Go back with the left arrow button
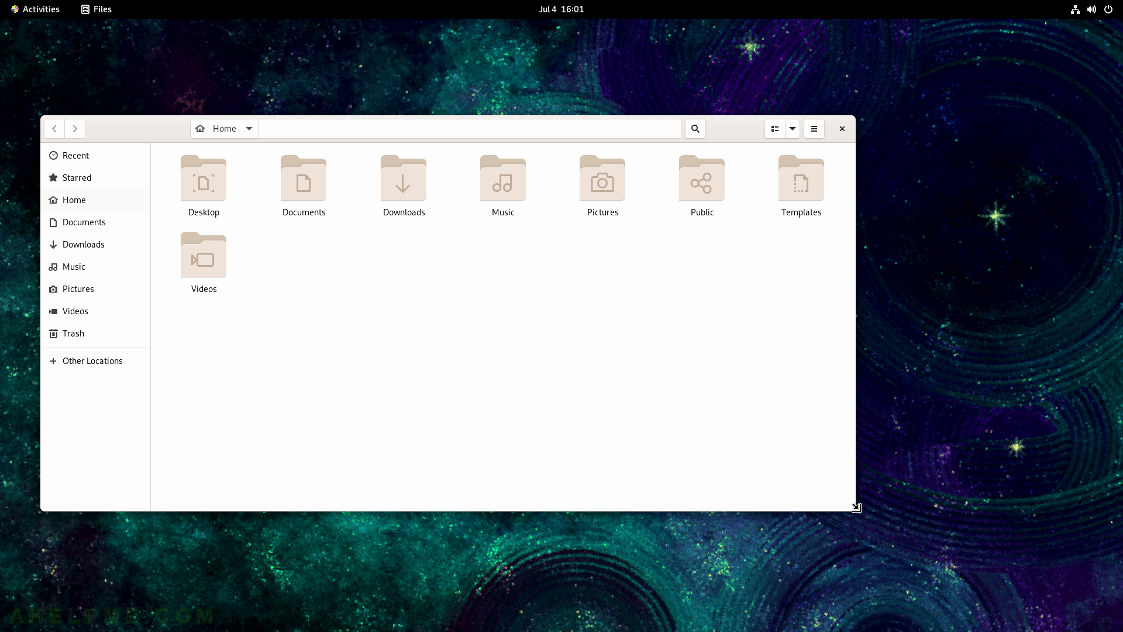The width and height of the screenshot is (1123, 632). pos(54,129)
